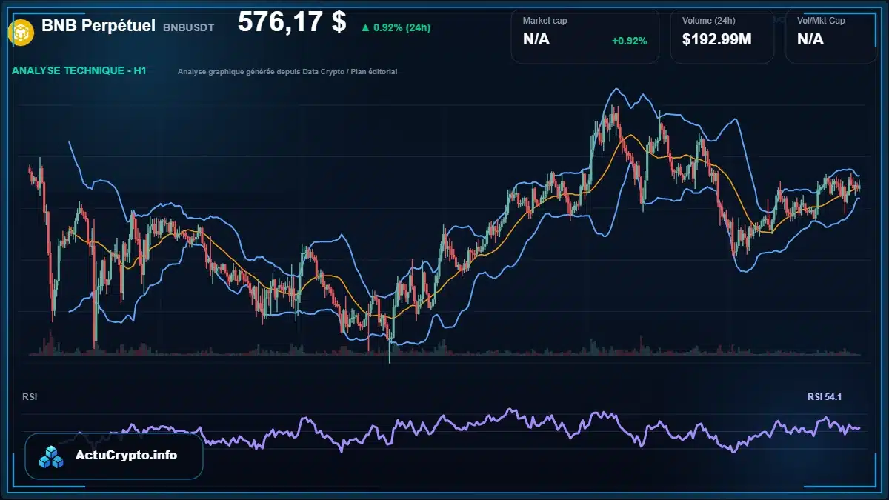Open the ActuCrypto.info link badge
The width and height of the screenshot is (889, 500).
pos(113,456)
